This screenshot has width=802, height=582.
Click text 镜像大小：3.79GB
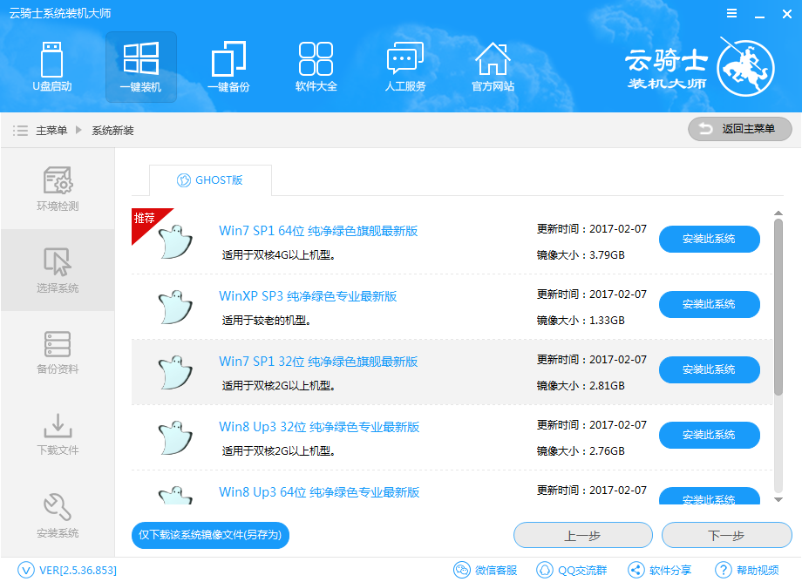(x=581, y=255)
